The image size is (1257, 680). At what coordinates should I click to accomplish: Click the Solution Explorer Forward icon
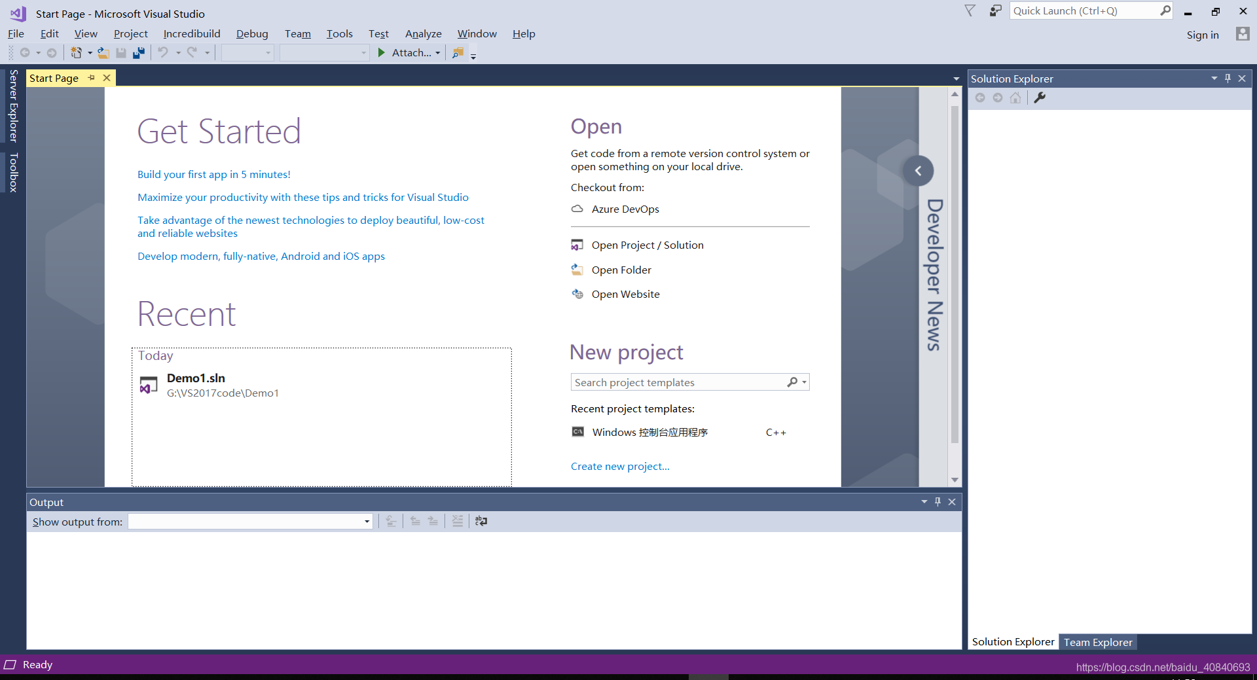point(998,98)
